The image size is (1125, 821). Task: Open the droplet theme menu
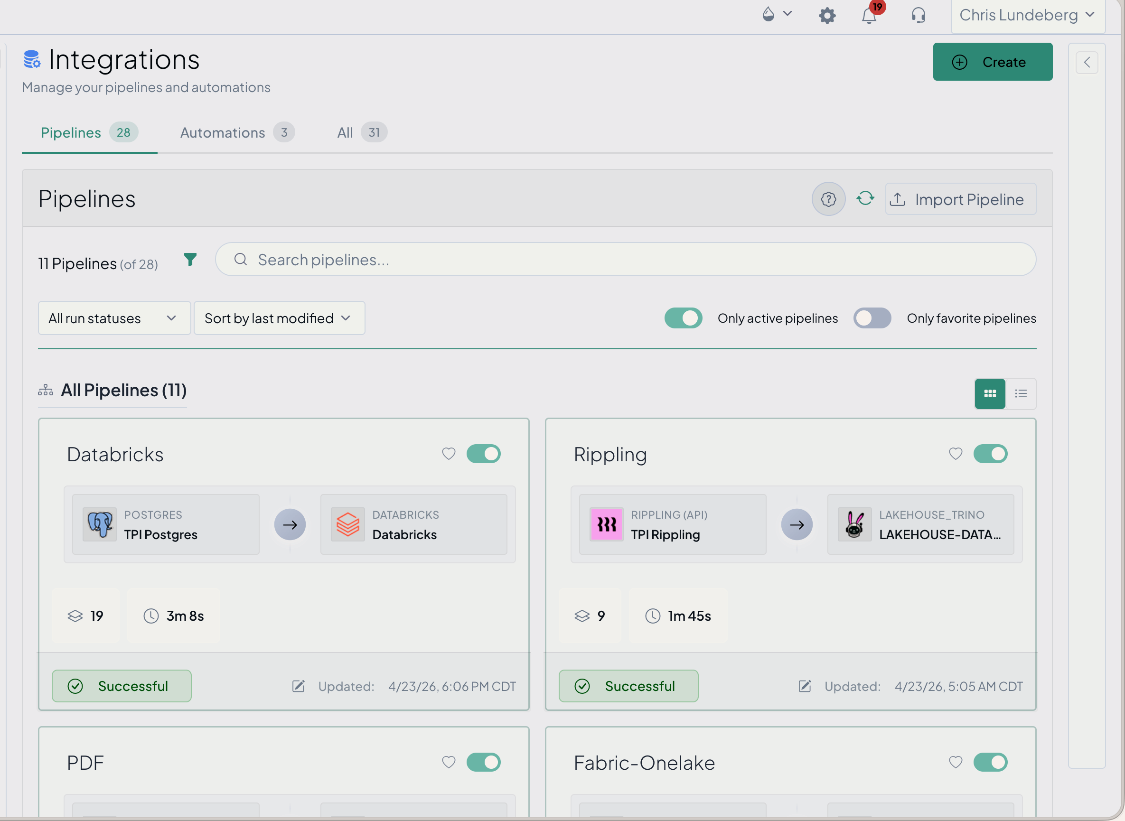tap(777, 14)
